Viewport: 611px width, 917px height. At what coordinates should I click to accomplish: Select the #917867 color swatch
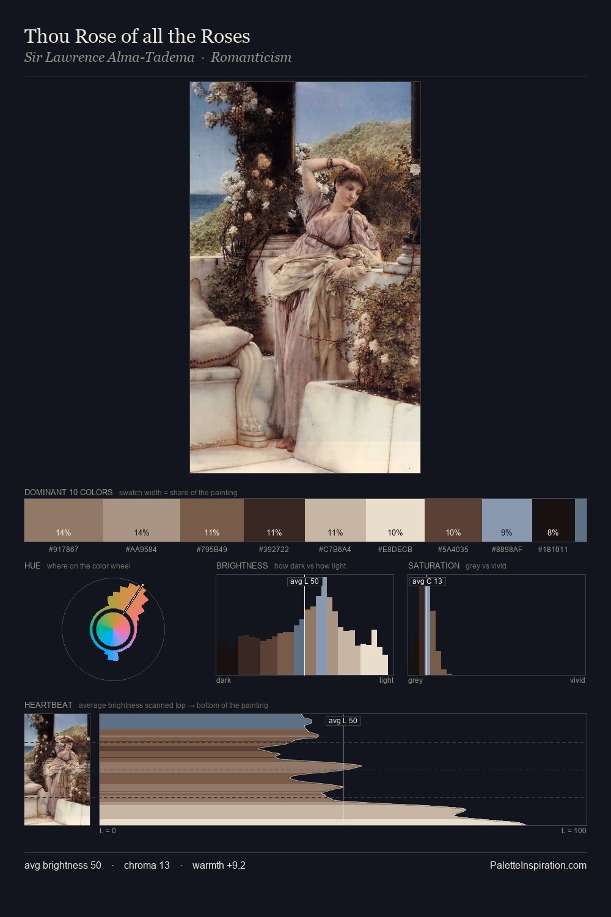point(64,520)
